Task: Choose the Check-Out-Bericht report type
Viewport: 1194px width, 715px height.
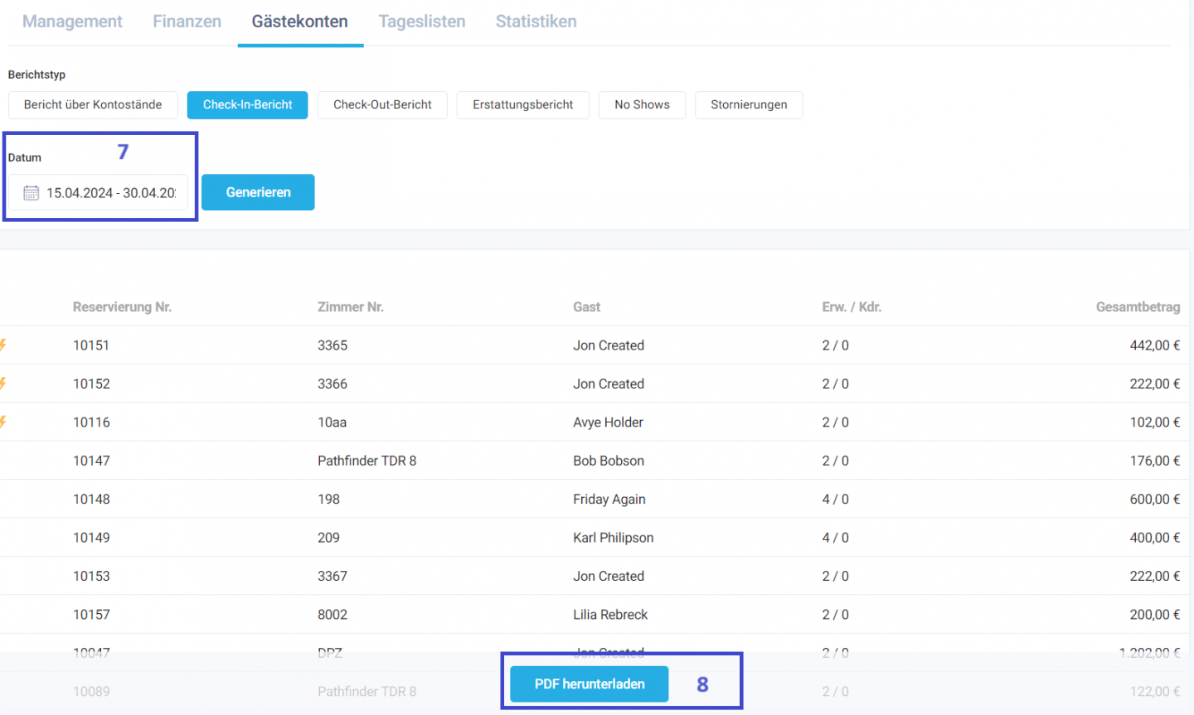Action: [382, 105]
